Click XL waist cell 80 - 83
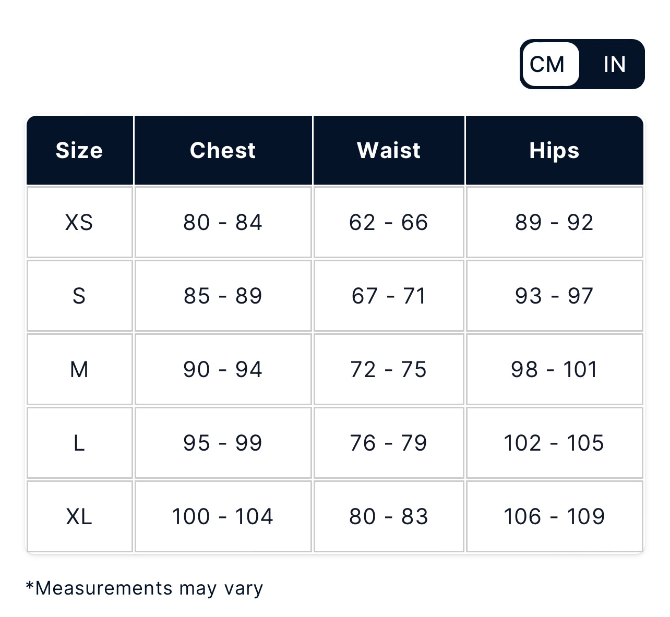Image resolution: width=670 pixels, height=617 pixels. (389, 516)
